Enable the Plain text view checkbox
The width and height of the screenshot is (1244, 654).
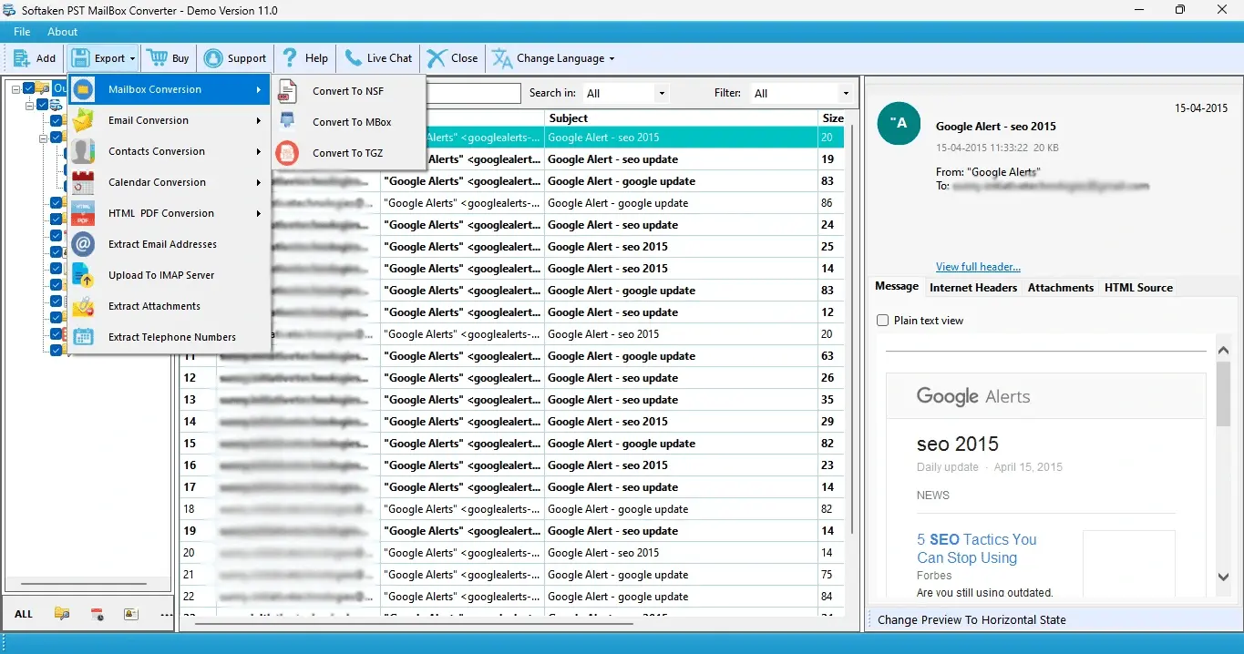[882, 321]
